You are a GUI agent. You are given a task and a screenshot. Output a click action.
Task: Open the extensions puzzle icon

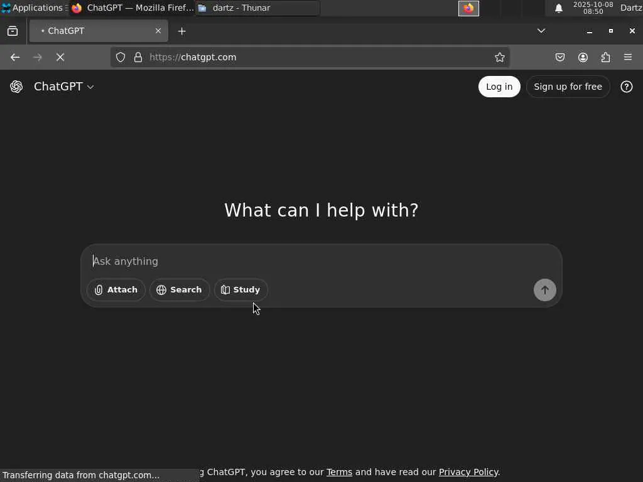[x=605, y=57]
